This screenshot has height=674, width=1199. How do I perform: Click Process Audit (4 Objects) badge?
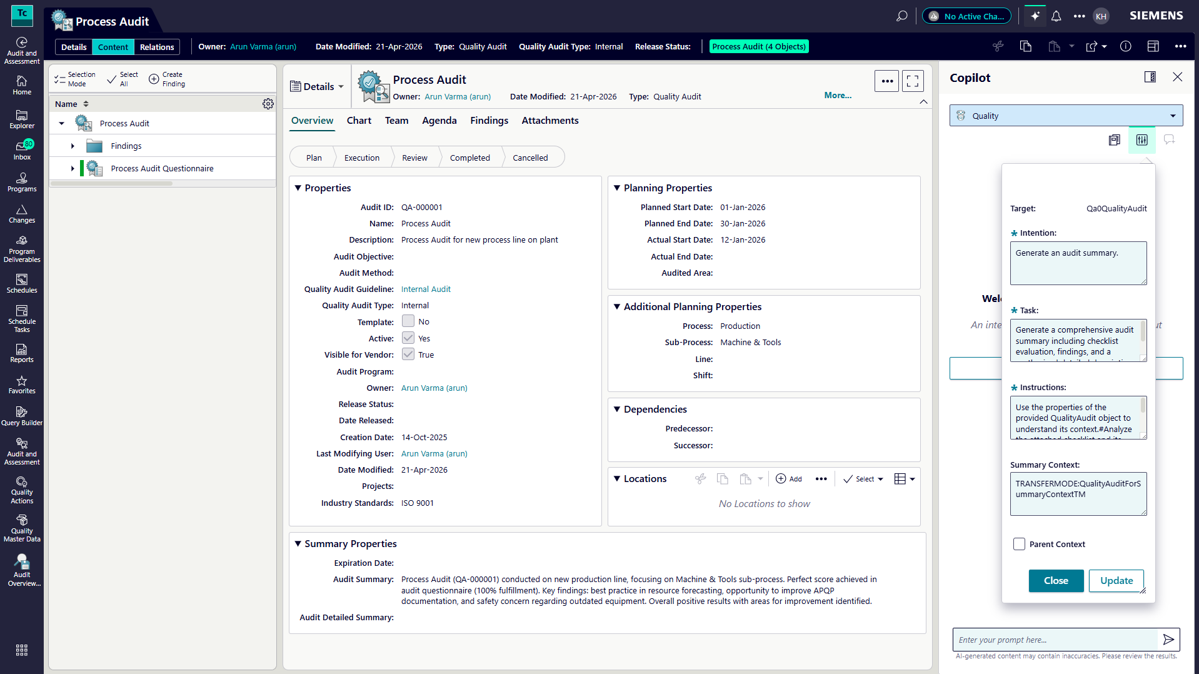pyautogui.click(x=759, y=46)
